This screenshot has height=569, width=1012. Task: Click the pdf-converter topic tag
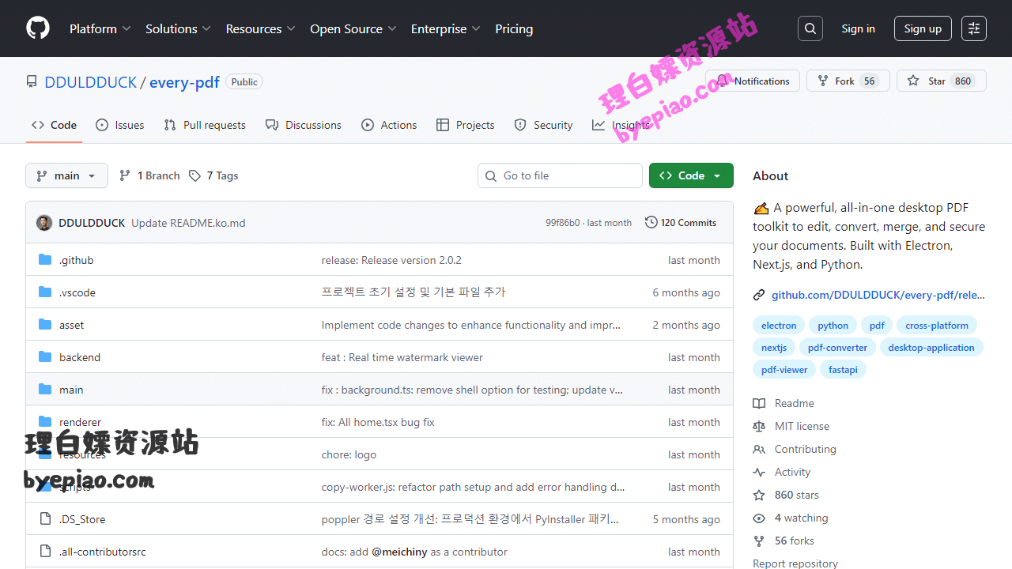[837, 348]
